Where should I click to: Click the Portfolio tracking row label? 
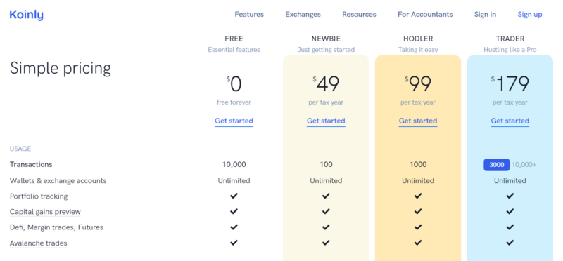pos(39,196)
